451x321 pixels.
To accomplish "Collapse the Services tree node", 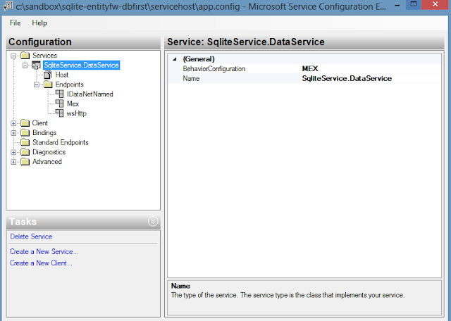I will click(x=13, y=56).
